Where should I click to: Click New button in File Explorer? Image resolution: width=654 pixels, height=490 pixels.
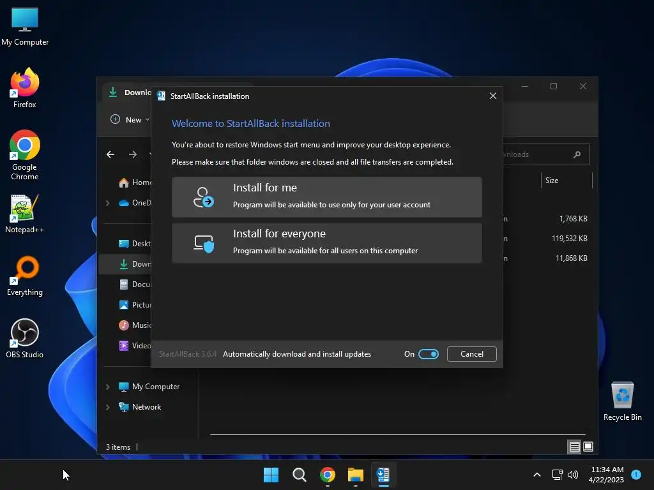pos(129,119)
